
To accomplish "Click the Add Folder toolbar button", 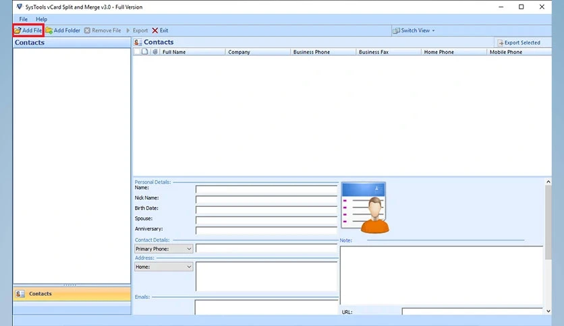I will (63, 30).
